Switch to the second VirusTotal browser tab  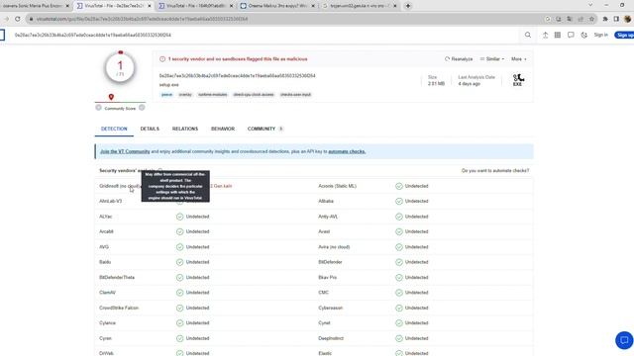(x=196, y=6)
